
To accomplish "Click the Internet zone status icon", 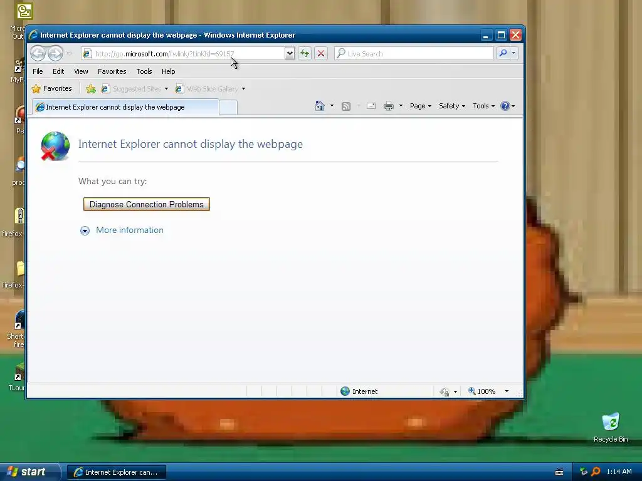I will [345, 391].
